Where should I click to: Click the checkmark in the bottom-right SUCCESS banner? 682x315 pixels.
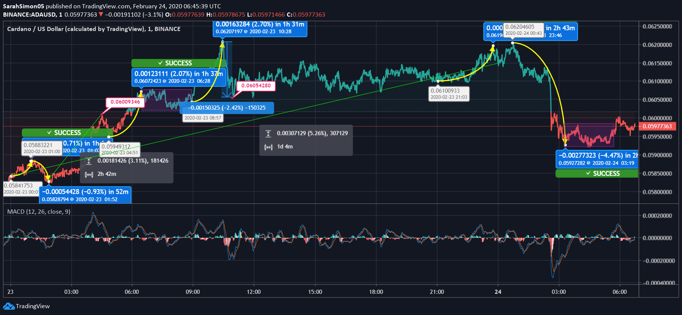click(588, 173)
